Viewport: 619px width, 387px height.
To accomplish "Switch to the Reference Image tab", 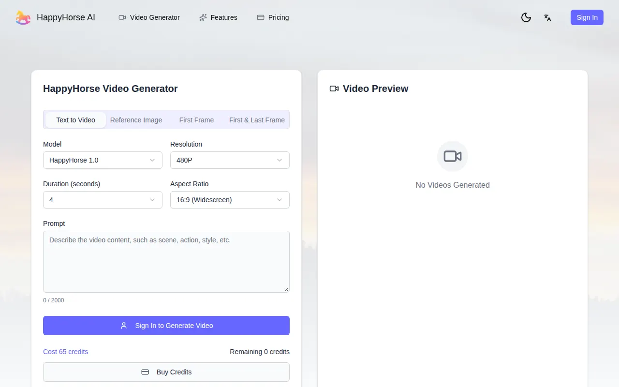I will point(136,120).
